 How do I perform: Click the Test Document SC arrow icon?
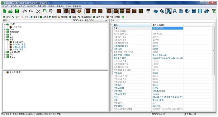pos(214,11)
